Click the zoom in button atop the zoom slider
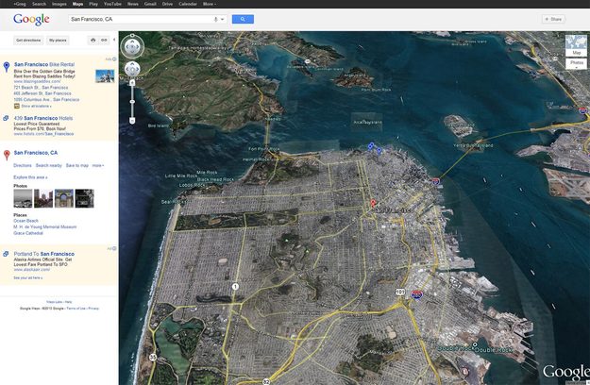 point(132,82)
